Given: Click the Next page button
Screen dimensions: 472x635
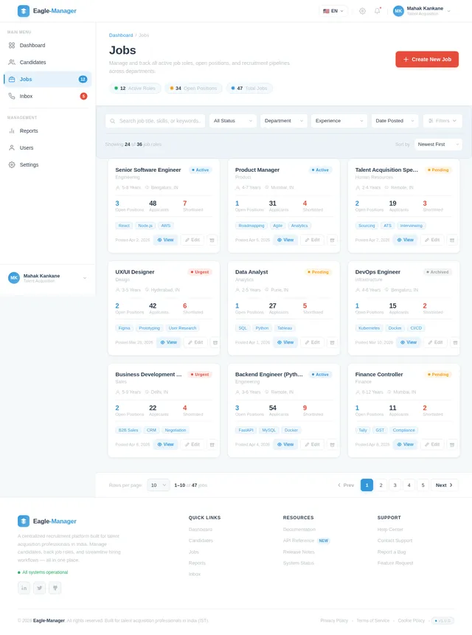Looking at the screenshot, I should point(445,485).
